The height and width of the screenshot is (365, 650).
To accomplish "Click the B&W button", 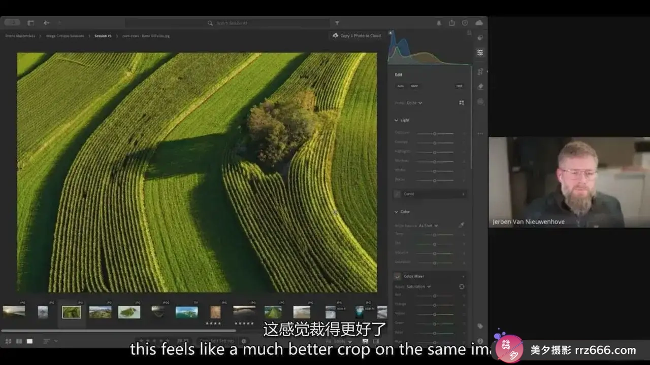I will [414, 86].
